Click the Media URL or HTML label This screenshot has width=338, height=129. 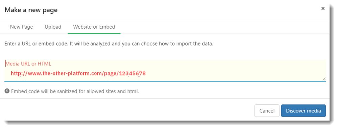(28, 64)
